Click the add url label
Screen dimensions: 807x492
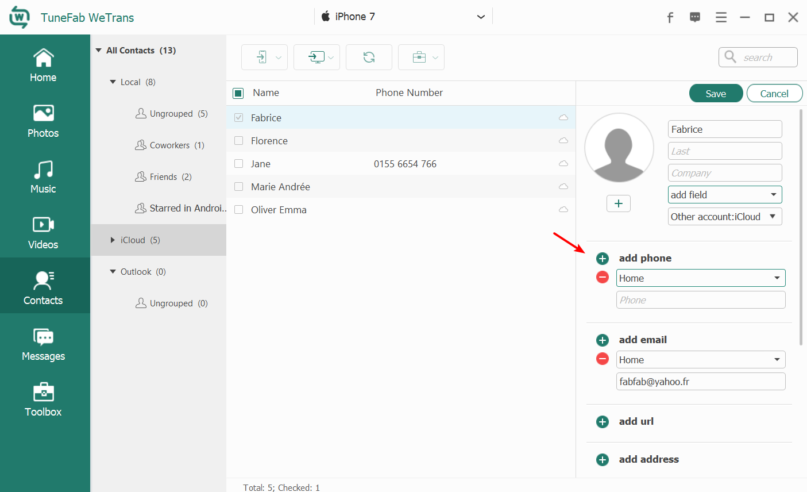pyautogui.click(x=636, y=421)
